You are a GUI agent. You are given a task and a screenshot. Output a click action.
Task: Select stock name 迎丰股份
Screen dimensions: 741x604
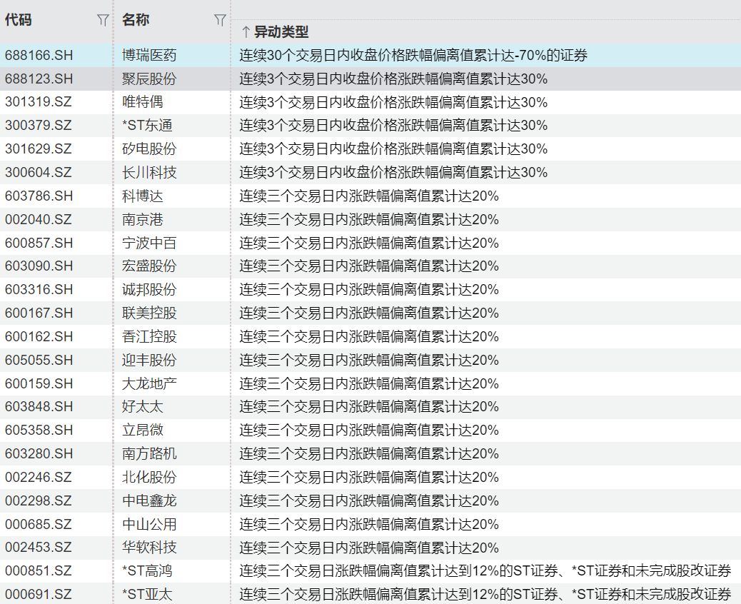click(x=149, y=360)
